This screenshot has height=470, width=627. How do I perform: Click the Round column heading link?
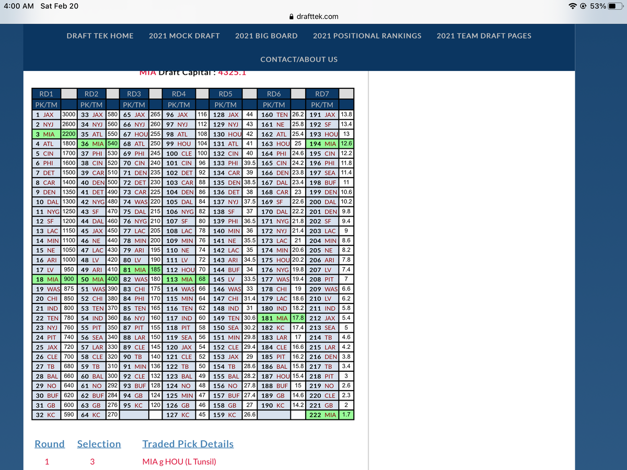tap(50, 444)
